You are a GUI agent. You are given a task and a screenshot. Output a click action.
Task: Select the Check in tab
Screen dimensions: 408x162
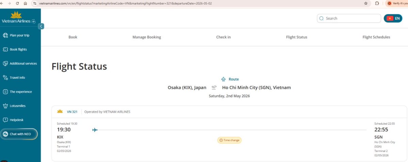[223, 37]
